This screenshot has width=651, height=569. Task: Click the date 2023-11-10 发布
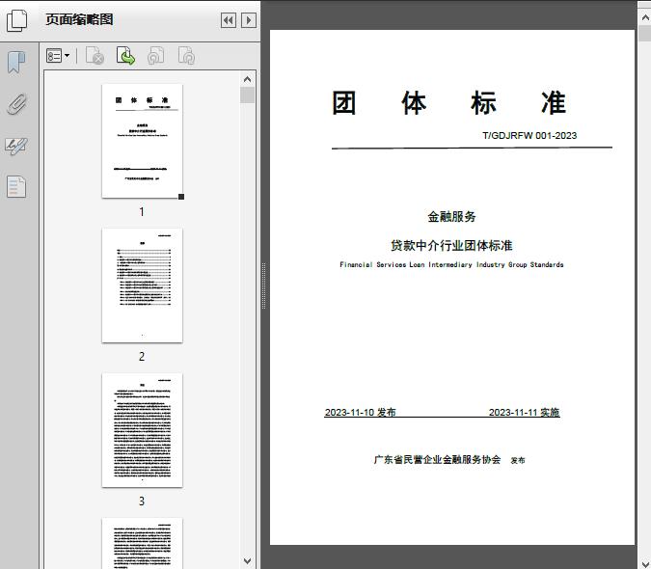(x=360, y=412)
